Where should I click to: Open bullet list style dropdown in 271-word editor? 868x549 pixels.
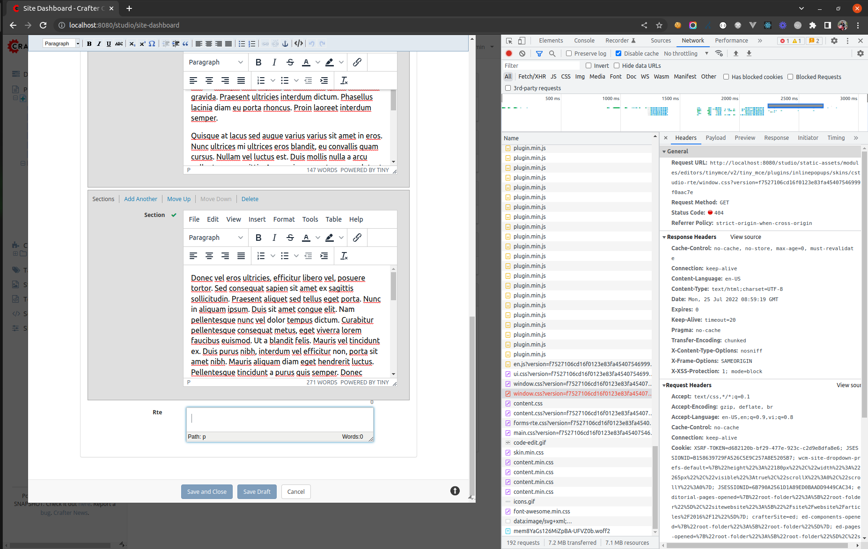tap(296, 256)
